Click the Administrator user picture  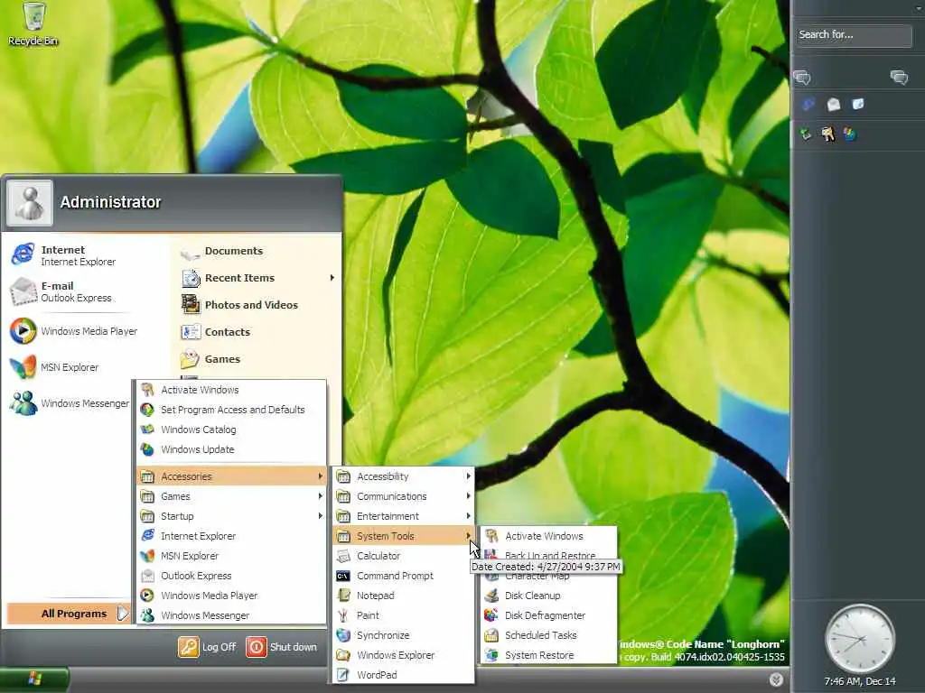[x=29, y=203]
